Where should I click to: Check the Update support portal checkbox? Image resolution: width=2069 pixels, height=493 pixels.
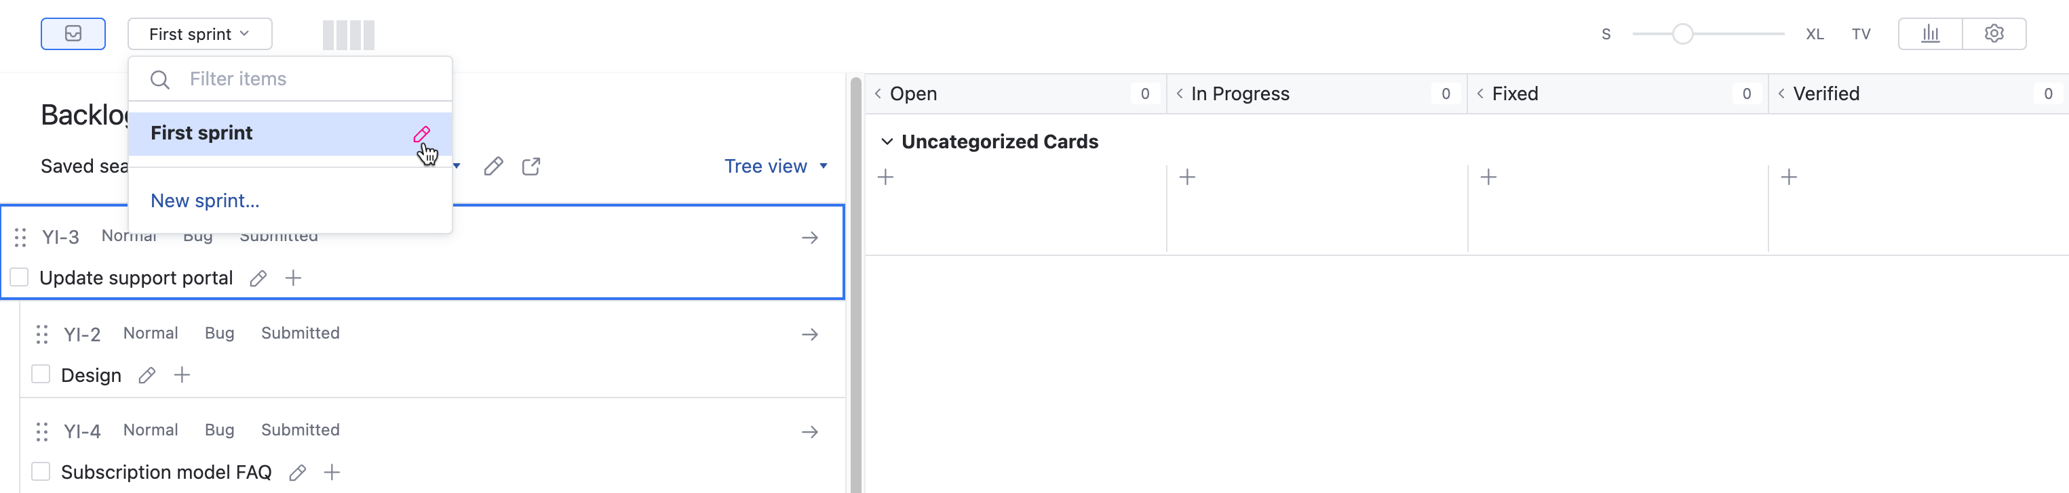pyautogui.click(x=19, y=278)
